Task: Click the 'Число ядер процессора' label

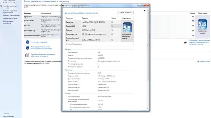Action: tap(75, 64)
